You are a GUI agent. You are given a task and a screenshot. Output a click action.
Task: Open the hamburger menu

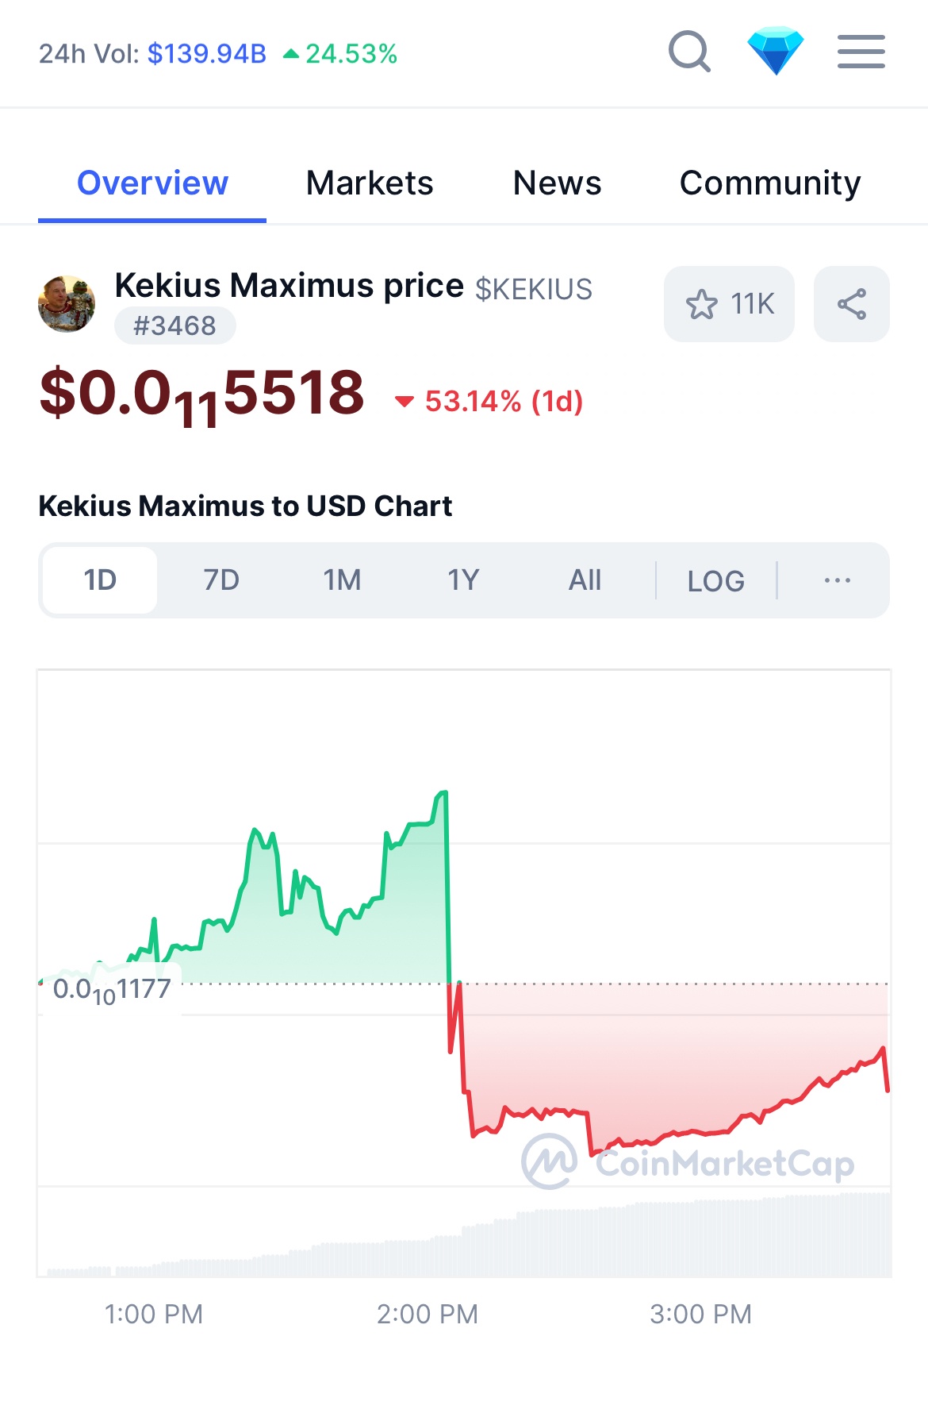[x=861, y=52]
